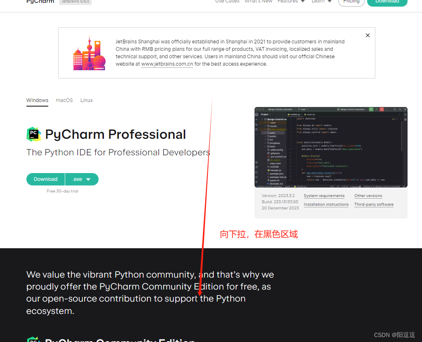The image size is (422, 342).
Task: Click the PyCharm Professional logo icon
Action: (x=34, y=134)
